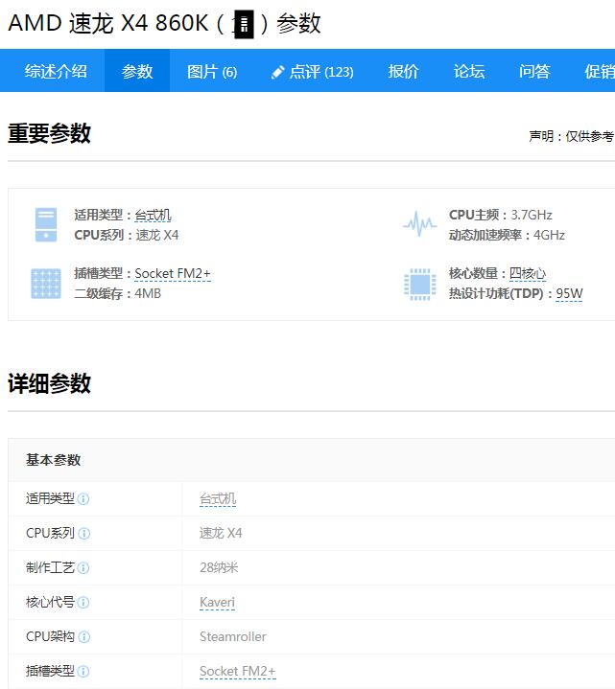
Task: Click the chip icon beside 核心数量
Action: pyautogui.click(x=420, y=284)
